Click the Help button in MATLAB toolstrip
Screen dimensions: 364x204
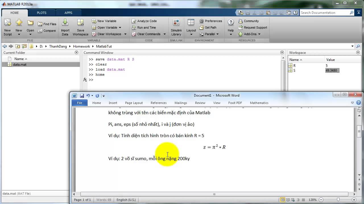[x=231, y=27]
